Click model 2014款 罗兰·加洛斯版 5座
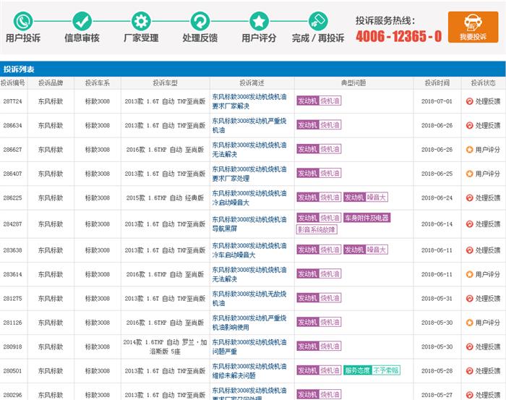506x400 pixels. tap(165, 346)
